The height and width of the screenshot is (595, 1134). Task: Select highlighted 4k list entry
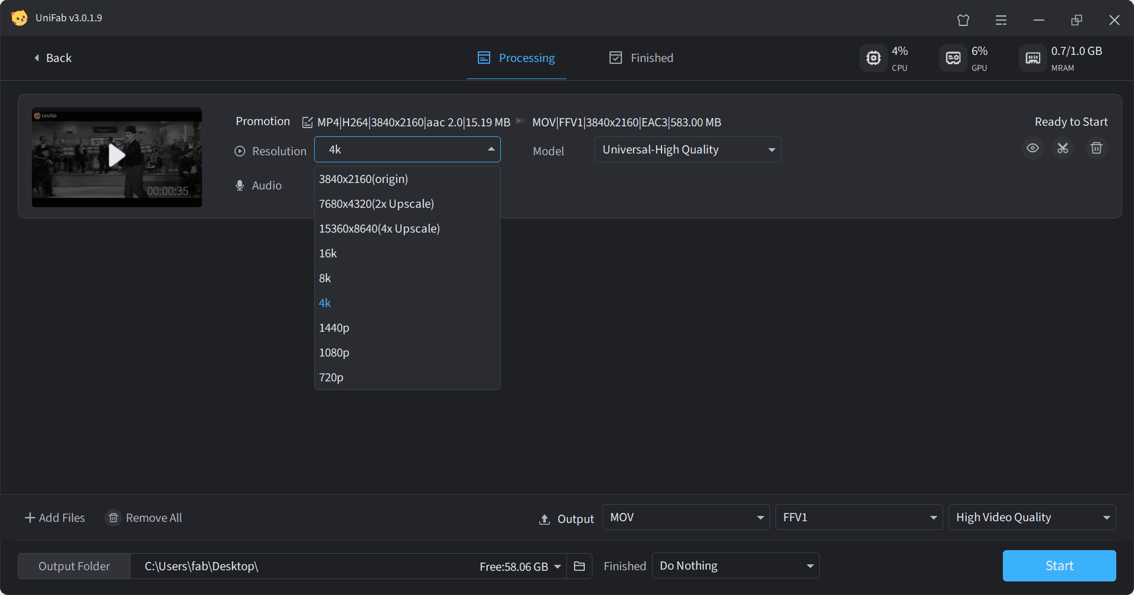click(408, 303)
